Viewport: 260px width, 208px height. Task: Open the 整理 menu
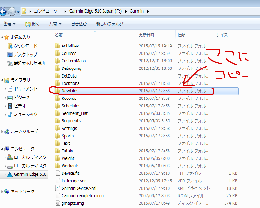pyautogui.click(x=10, y=24)
